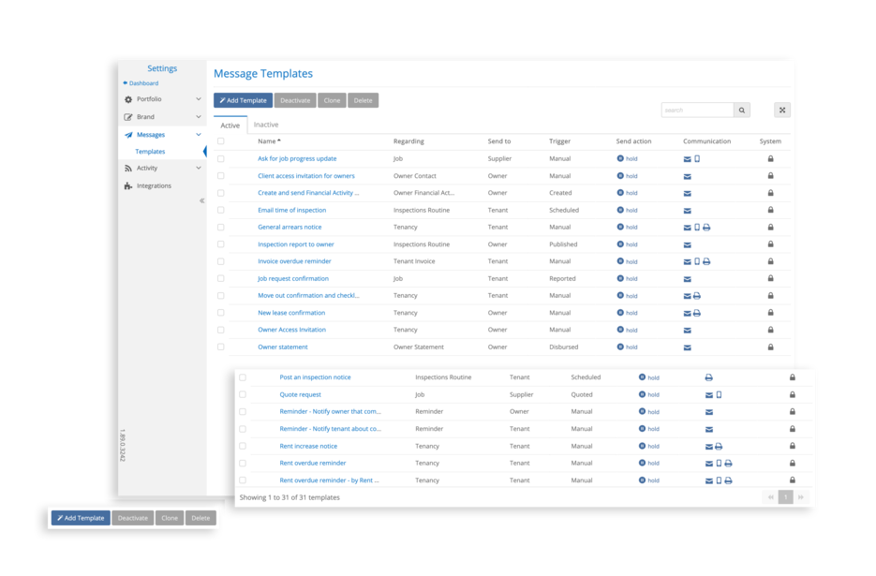Image resolution: width=876 pixels, height=576 pixels.
Task: Click Delete button in main toolbar
Action: pyautogui.click(x=364, y=100)
